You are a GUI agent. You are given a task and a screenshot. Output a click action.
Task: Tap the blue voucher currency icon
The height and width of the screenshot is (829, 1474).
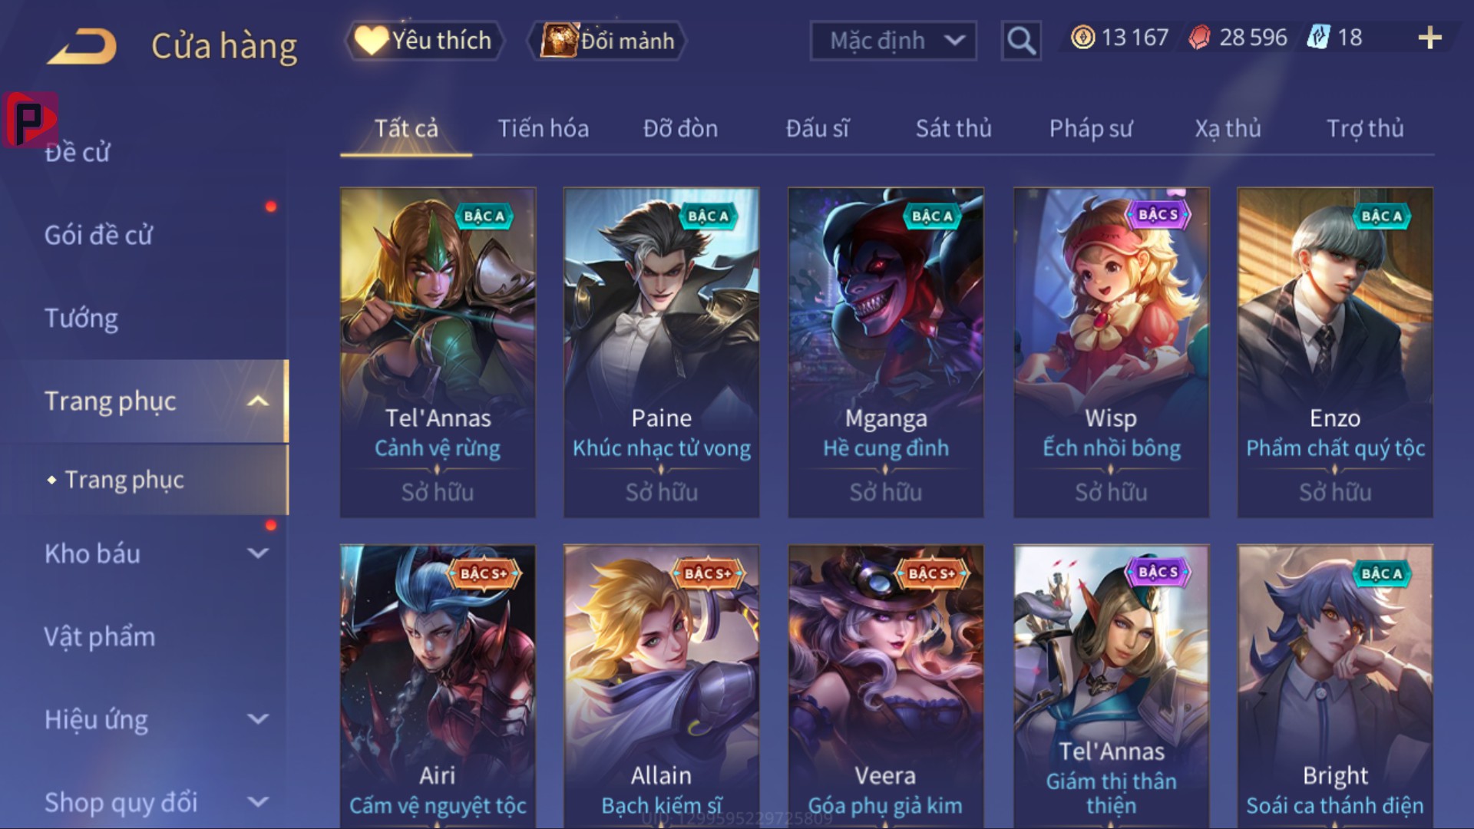[x=1318, y=38]
